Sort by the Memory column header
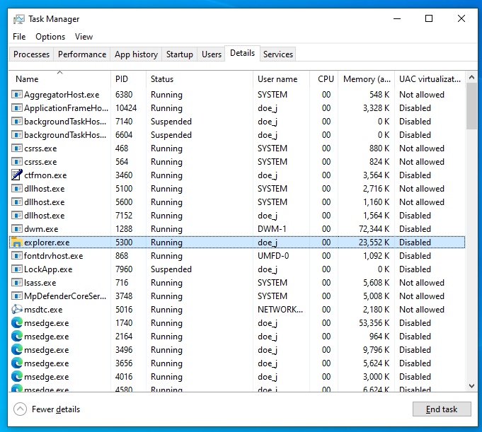 367,79
